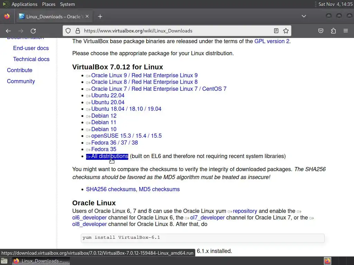Image resolution: width=354 pixels, height=265 pixels.
Task: Open the tracking protection shield icon
Action: click(x=68, y=31)
